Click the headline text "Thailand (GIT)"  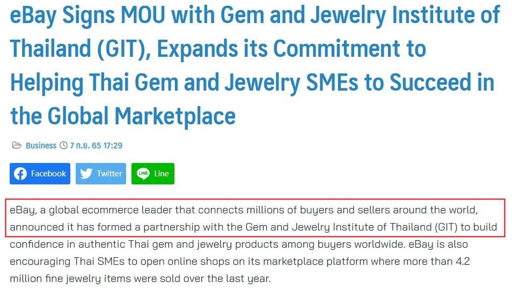pos(77,49)
